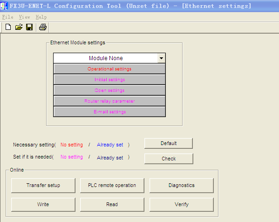
Task: Print using the printer toolbar icon
Action: pos(43,27)
